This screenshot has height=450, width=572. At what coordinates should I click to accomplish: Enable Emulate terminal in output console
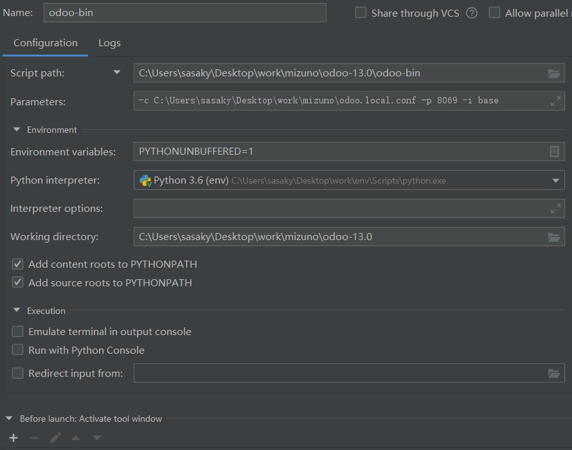[x=17, y=332]
